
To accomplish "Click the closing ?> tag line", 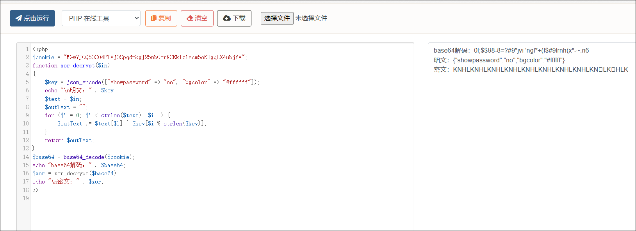I will tap(36, 190).
